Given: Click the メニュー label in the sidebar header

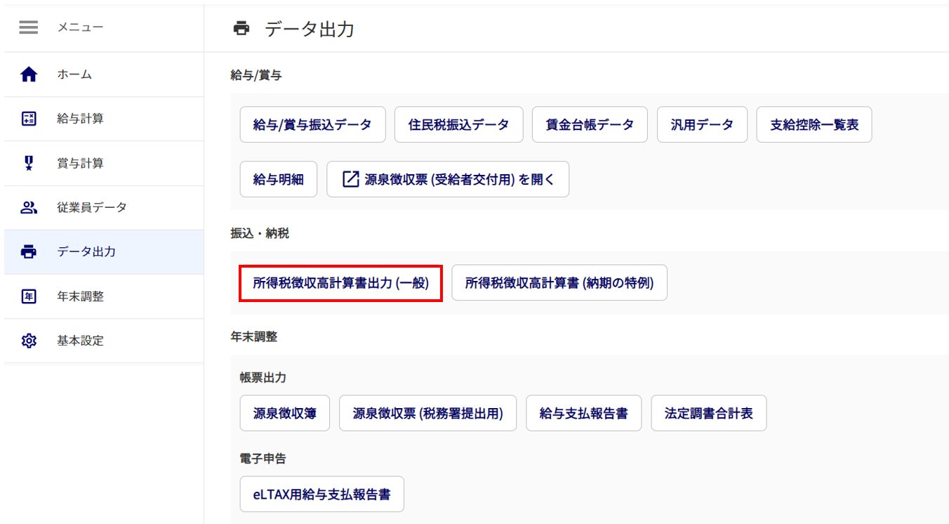Looking at the screenshot, I should [x=80, y=27].
